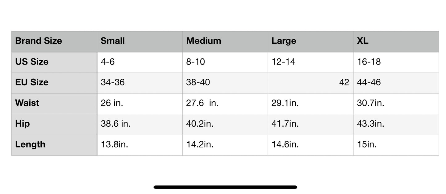Click the Waist row label
This screenshot has width=446, height=194.
click(x=54, y=104)
